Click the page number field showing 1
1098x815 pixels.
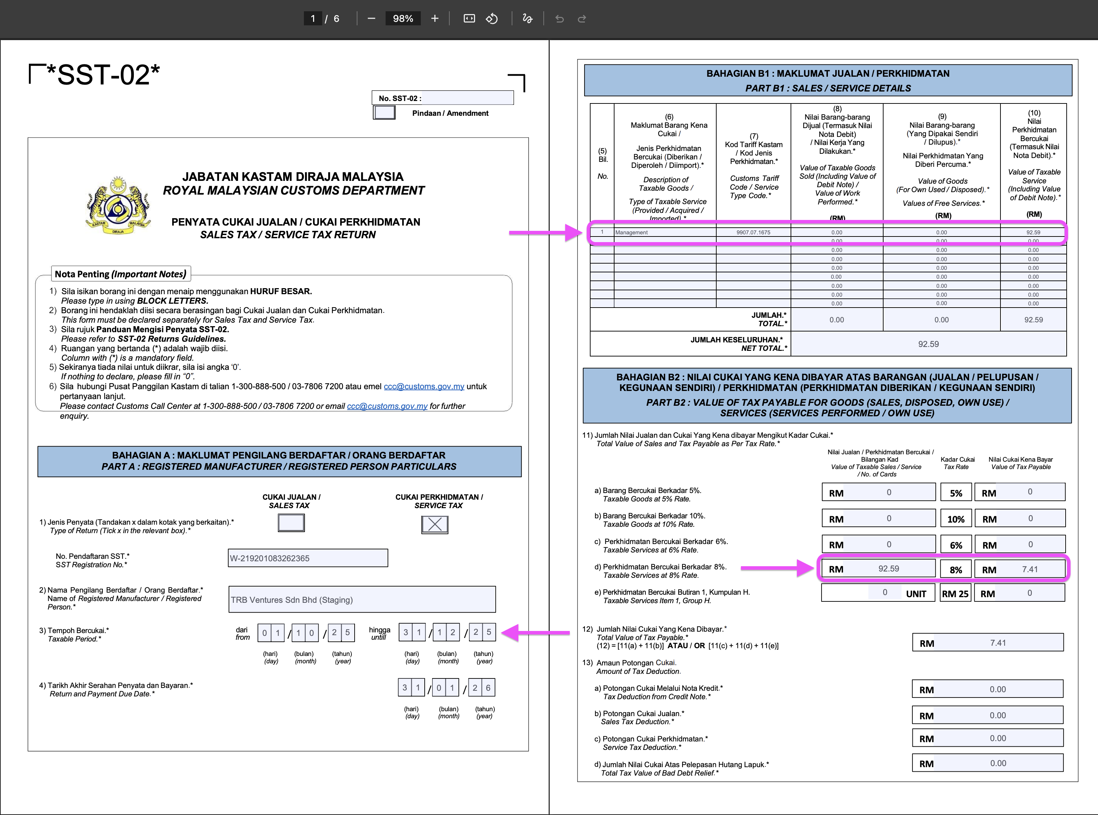coord(312,19)
